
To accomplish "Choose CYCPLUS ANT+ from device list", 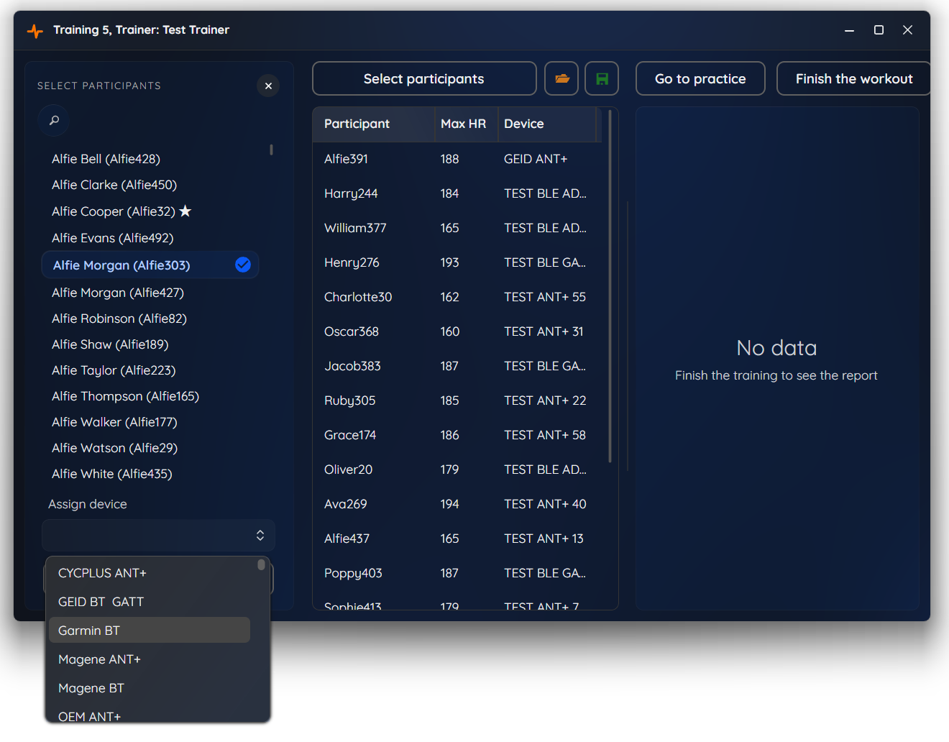I will click(150, 573).
